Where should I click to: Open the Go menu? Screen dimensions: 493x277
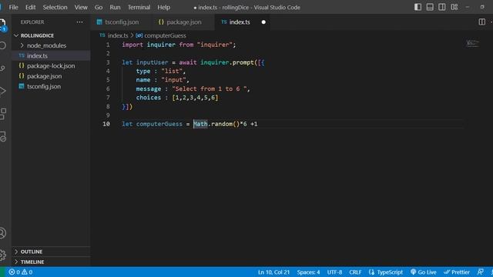[x=99, y=7]
